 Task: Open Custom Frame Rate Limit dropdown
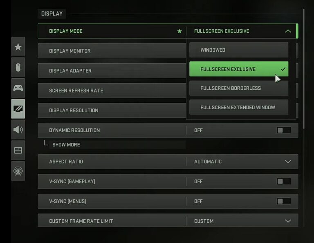tap(288, 221)
